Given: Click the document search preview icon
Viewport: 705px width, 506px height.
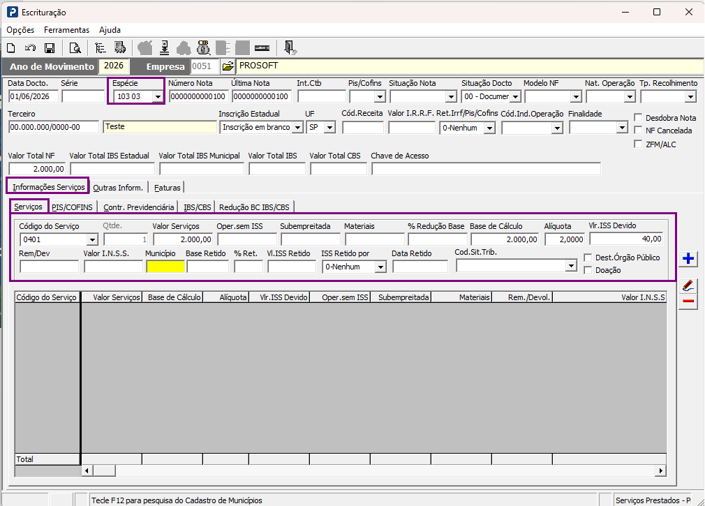Looking at the screenshot, I should point(75,47).
